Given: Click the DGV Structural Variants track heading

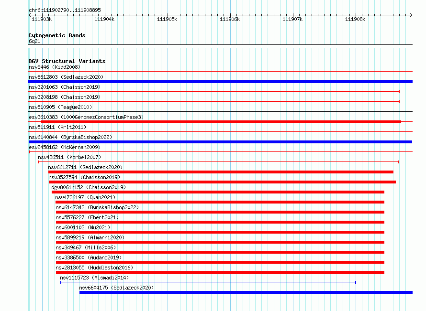Looking at the screenshot, I should point(67,61).
